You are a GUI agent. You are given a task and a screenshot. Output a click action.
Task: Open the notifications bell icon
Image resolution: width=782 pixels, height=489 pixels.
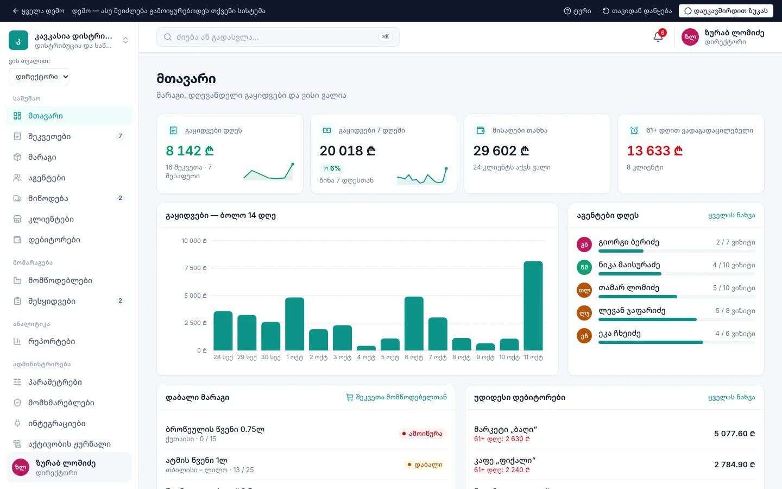pos(658,37)
